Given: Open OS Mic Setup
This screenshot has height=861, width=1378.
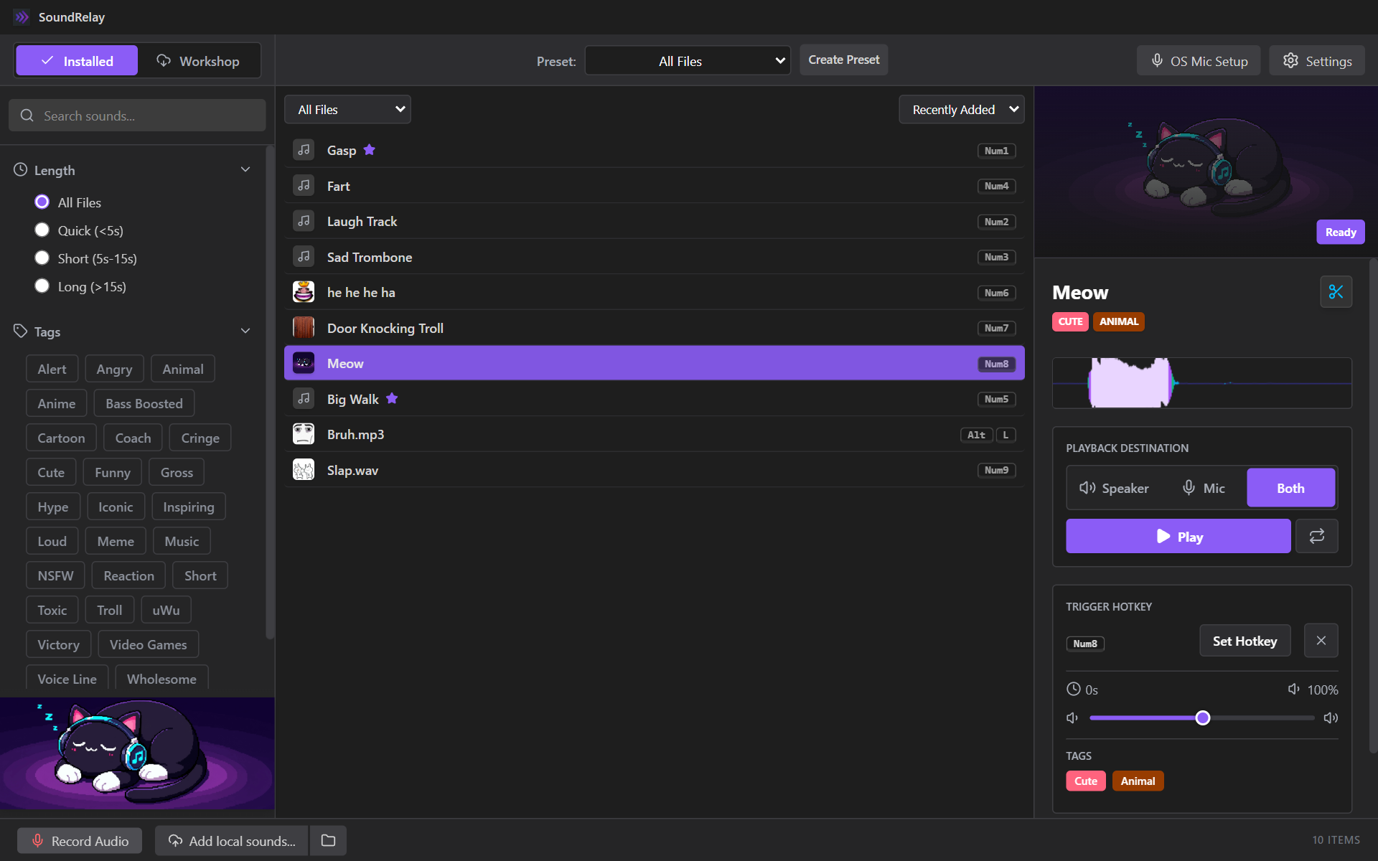Looking at the screenshot, I should [x=1198, y=60].
